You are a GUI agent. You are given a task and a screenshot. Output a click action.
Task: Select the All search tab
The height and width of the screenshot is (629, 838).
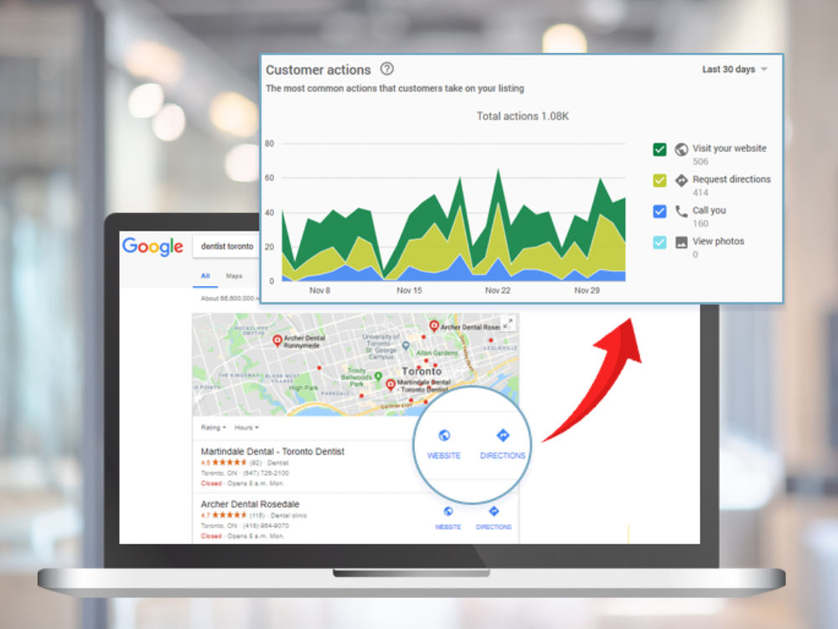(x=205, y=276)
